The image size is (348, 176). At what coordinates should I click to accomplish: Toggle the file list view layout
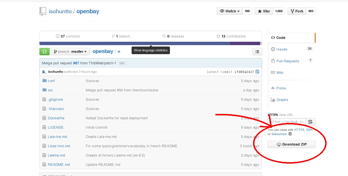pyautogui.click(x=257, y=51)
